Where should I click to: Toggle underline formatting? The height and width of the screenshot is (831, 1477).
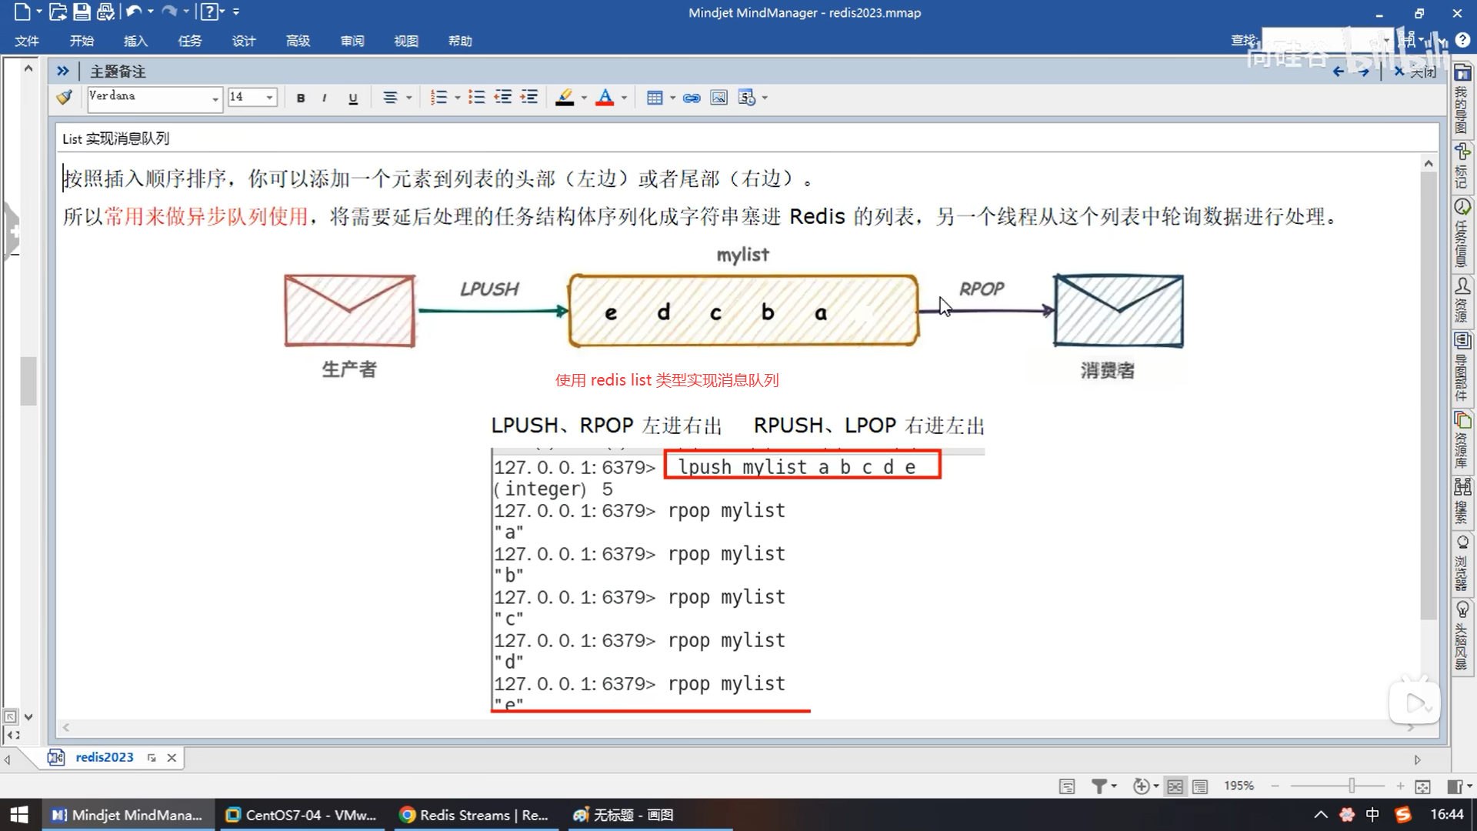[x=353, y=98]
